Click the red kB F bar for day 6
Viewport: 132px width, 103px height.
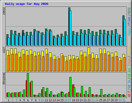(26, 89)
